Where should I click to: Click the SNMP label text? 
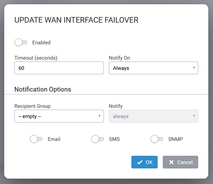click(x=175, y=139)
